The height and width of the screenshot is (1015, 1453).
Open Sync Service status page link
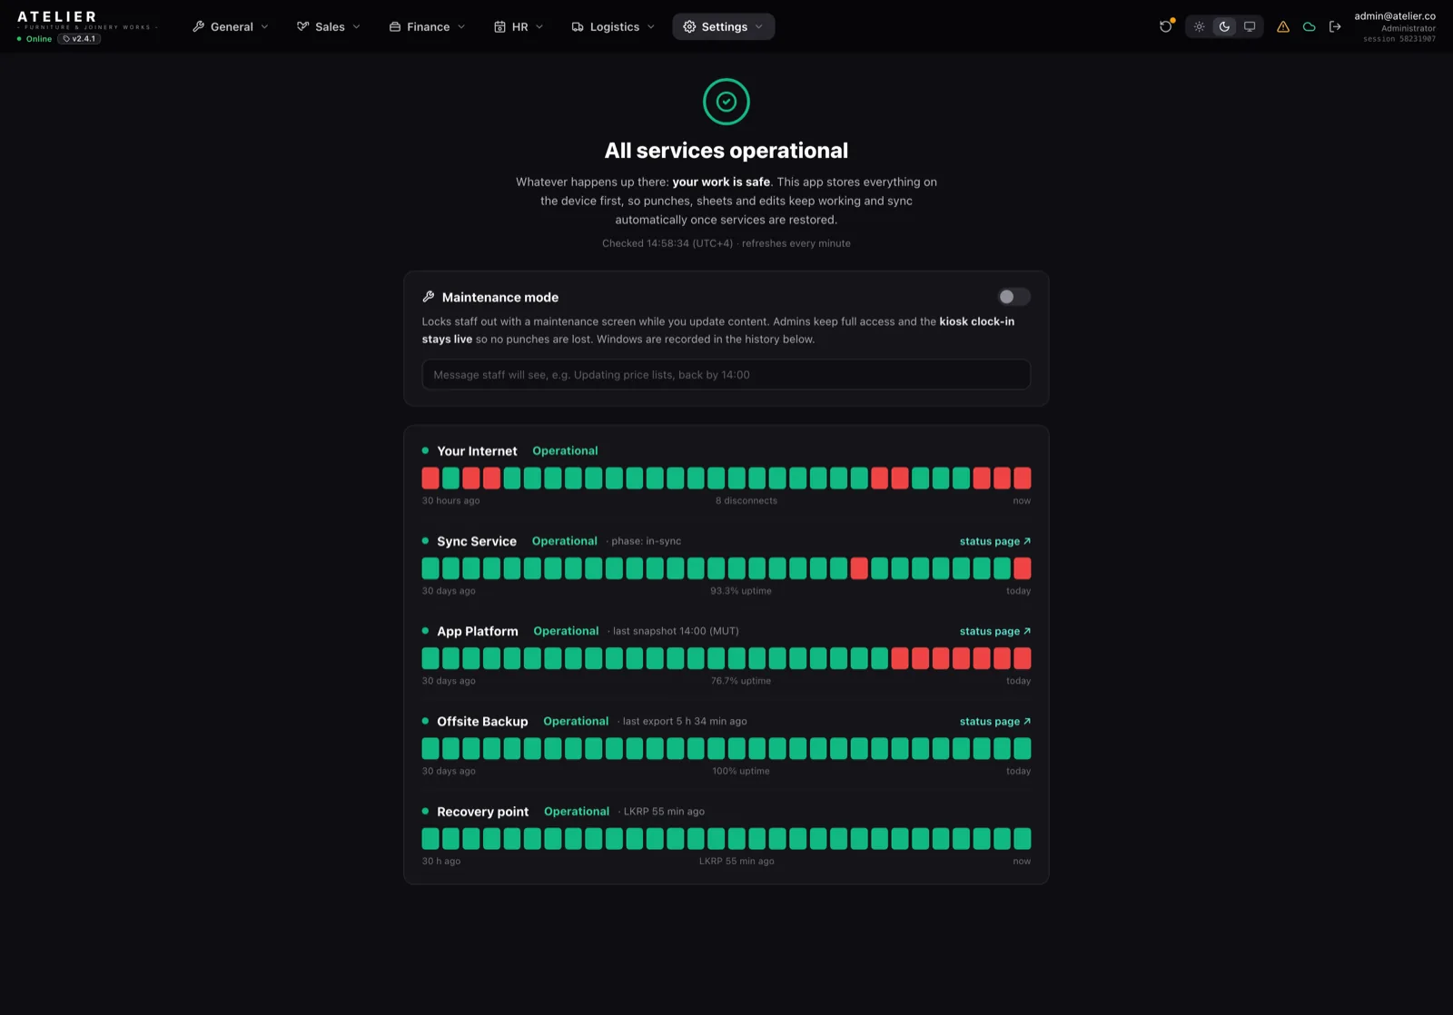(x=995, y=541)
